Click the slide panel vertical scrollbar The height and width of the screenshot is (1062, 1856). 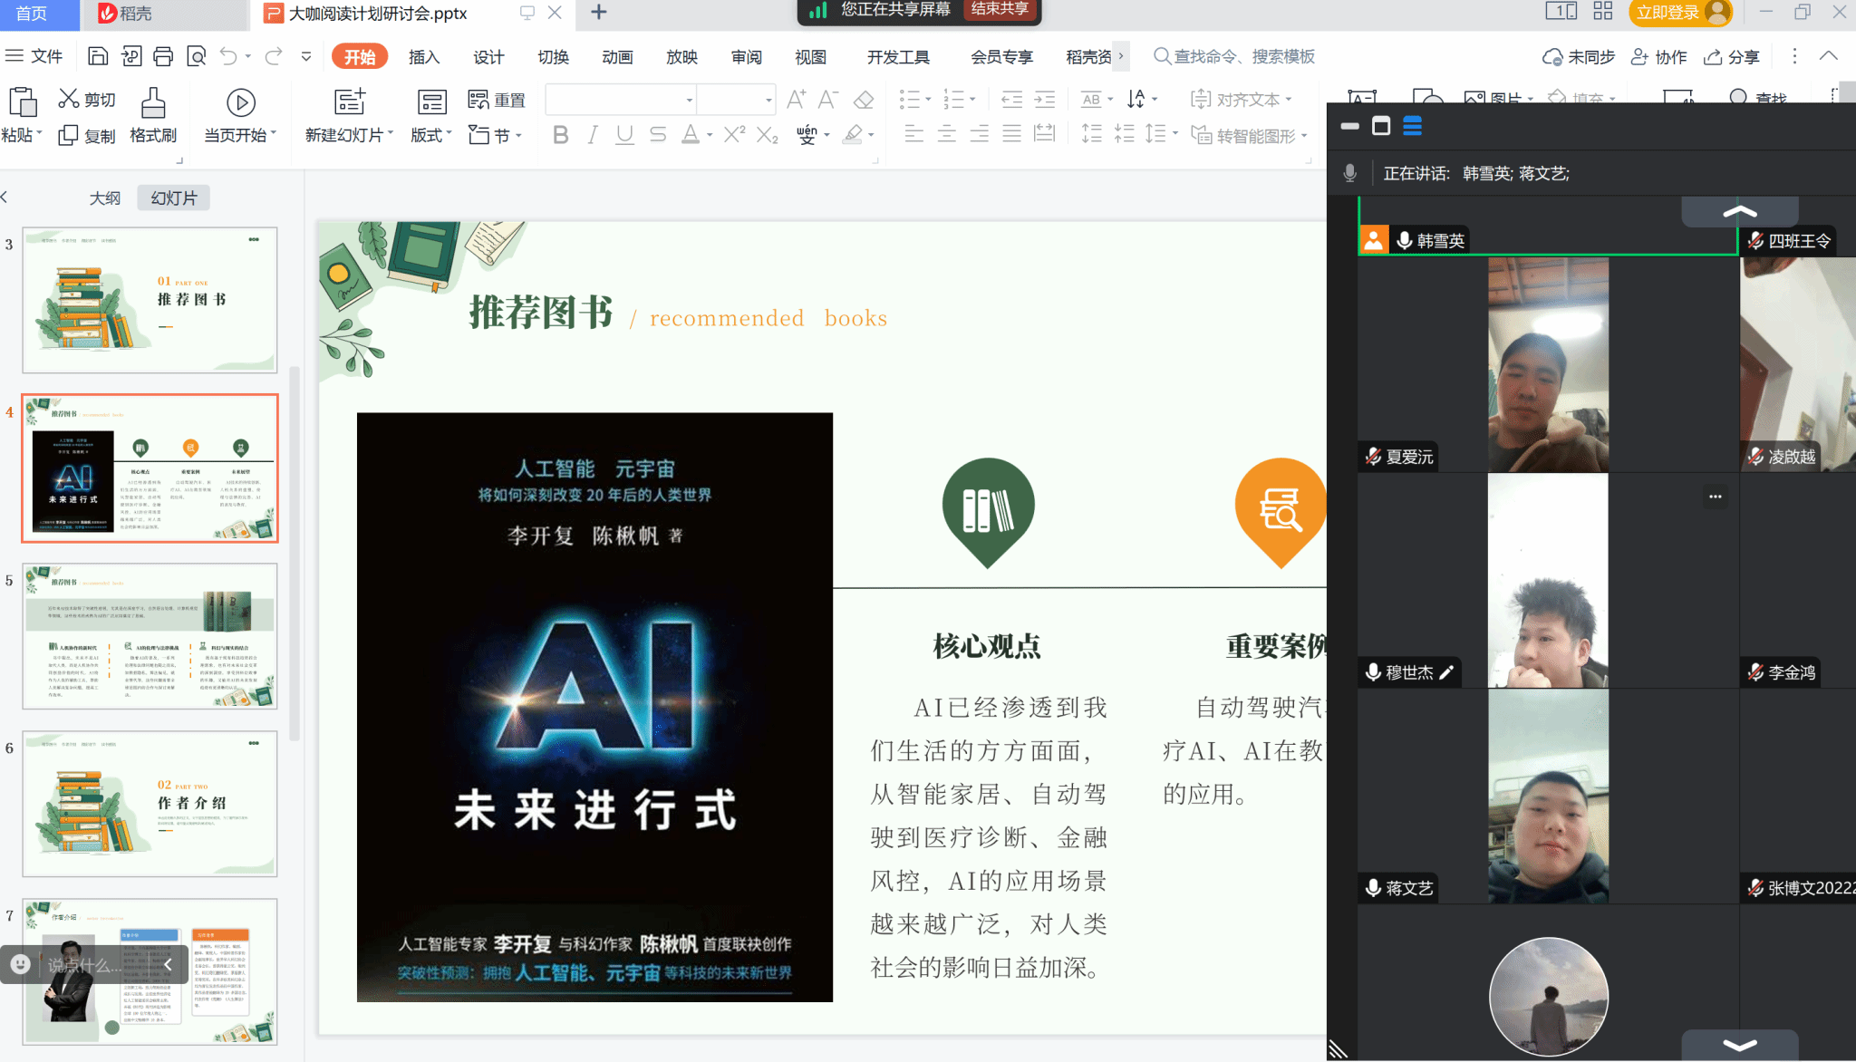point(295,553)
